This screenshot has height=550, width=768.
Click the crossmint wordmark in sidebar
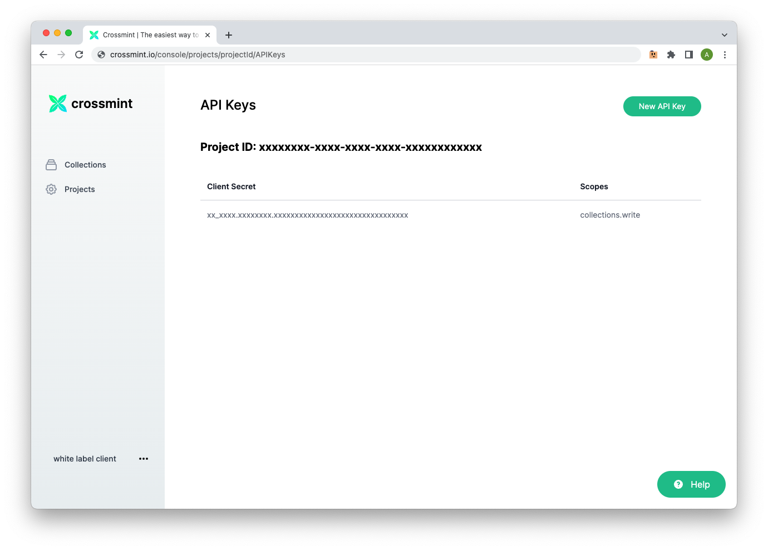[102, 104]
